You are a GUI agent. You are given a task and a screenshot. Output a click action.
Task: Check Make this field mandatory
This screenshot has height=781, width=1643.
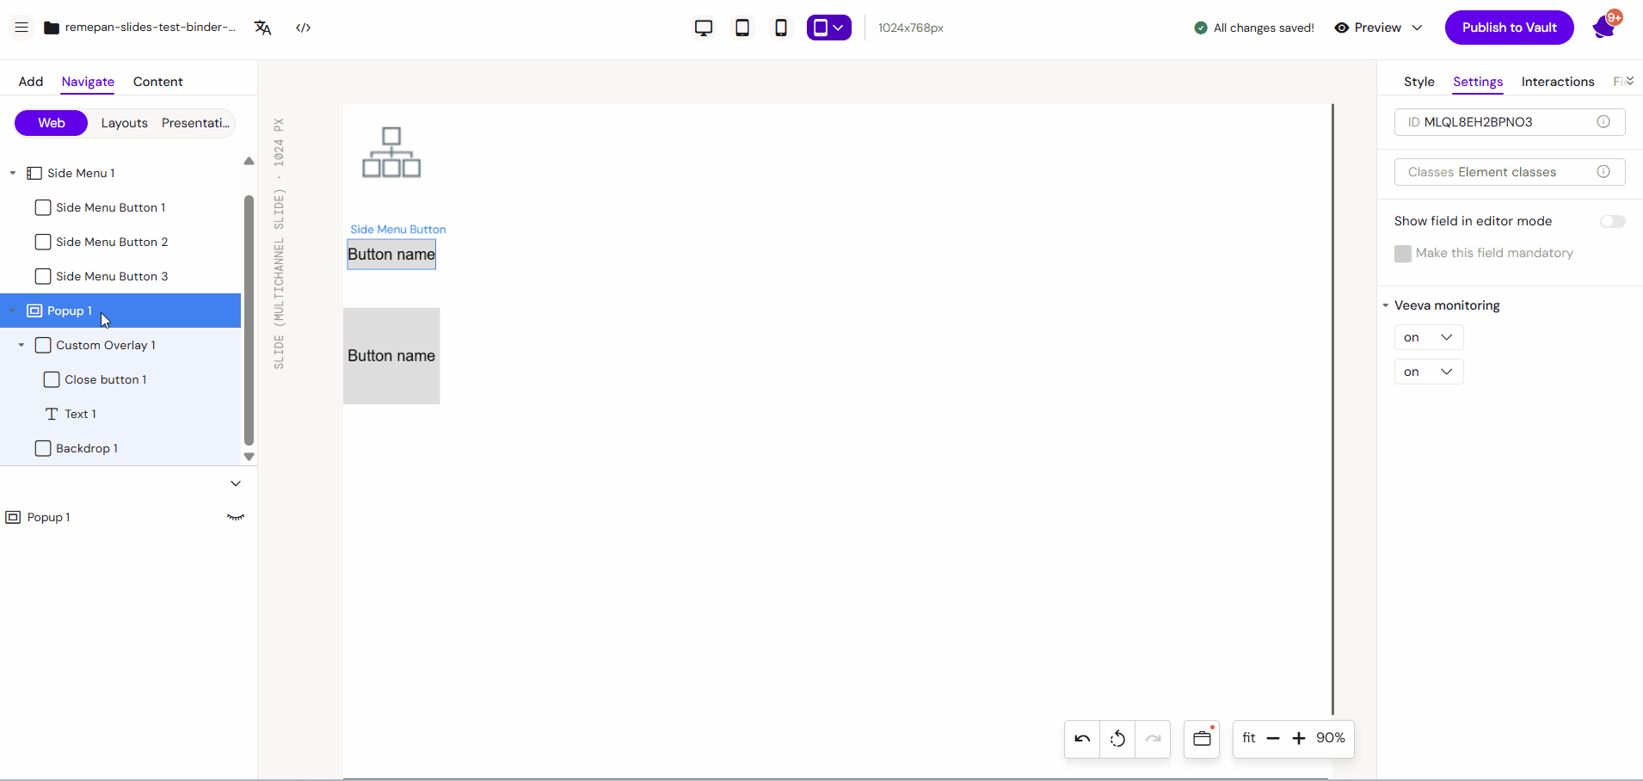point(1403,254)
